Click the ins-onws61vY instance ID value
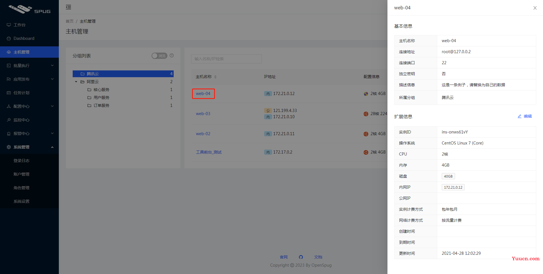543x274 pixels. point(455,132)
